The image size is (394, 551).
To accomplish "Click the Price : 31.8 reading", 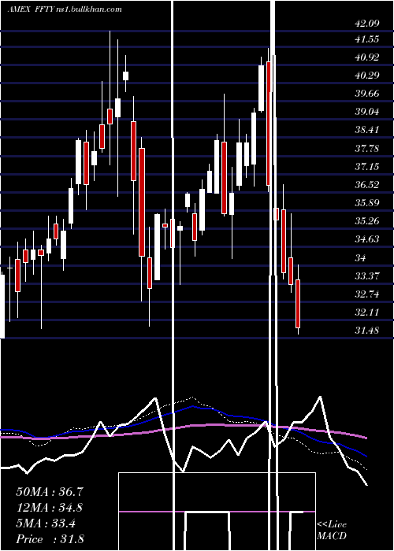I will (x=50, y=539).
